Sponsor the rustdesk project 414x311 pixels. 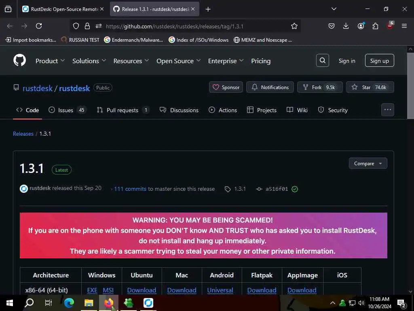[x=226, y=87]
